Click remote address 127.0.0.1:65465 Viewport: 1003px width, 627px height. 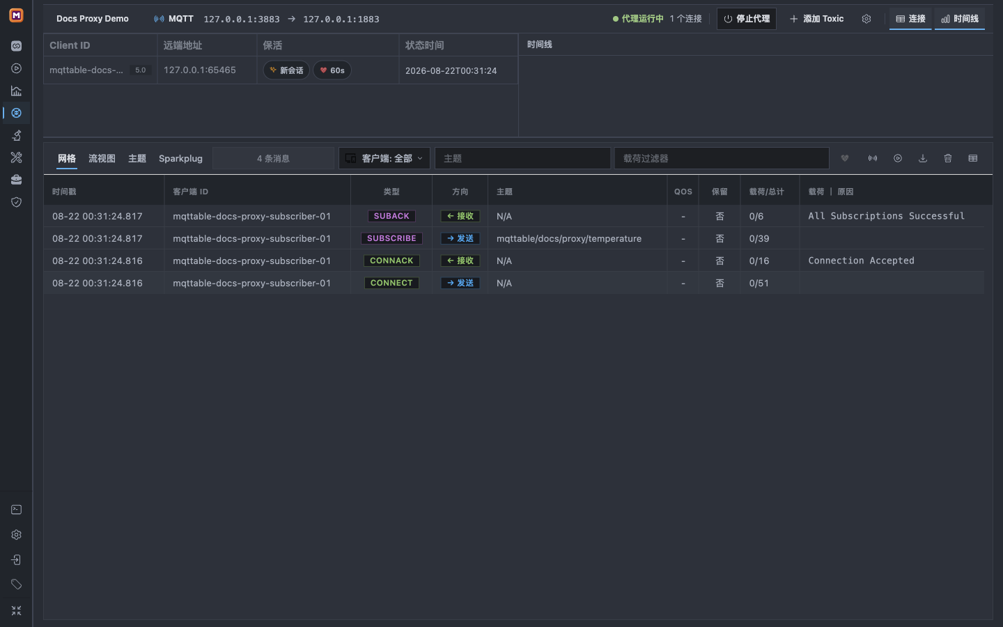pos(199,70)
